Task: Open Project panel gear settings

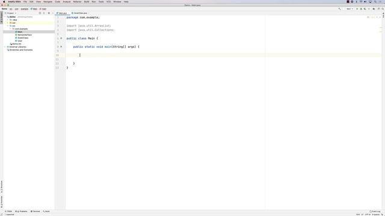Action: point(49,13)
